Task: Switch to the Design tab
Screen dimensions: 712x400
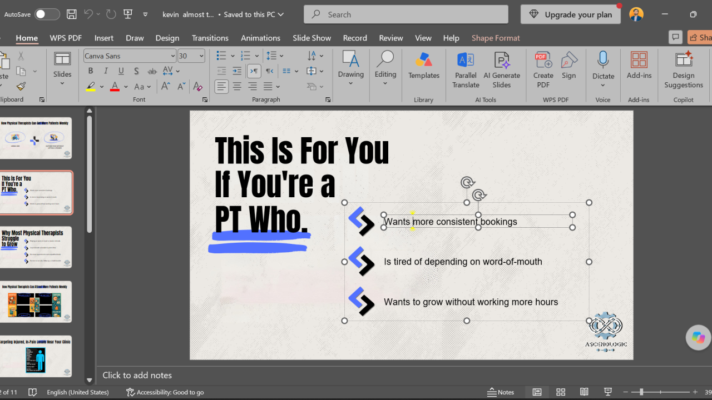Action: pos(167,38)
